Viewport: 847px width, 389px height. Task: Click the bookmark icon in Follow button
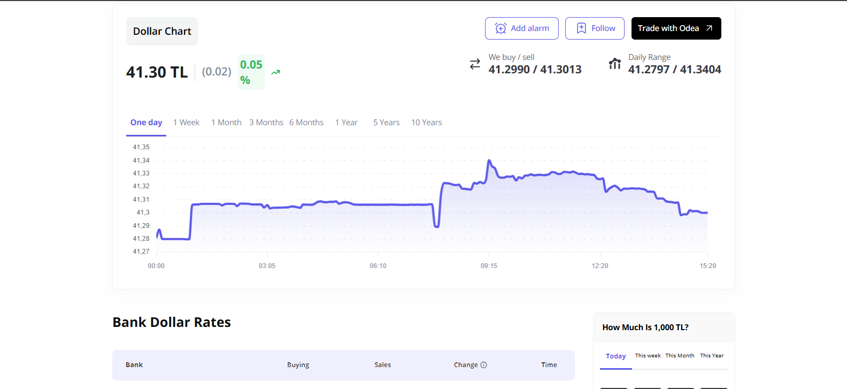581,28
